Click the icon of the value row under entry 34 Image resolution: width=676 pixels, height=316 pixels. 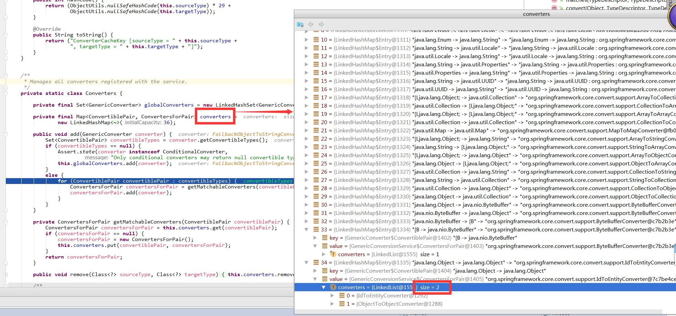(x=324, y=279)
